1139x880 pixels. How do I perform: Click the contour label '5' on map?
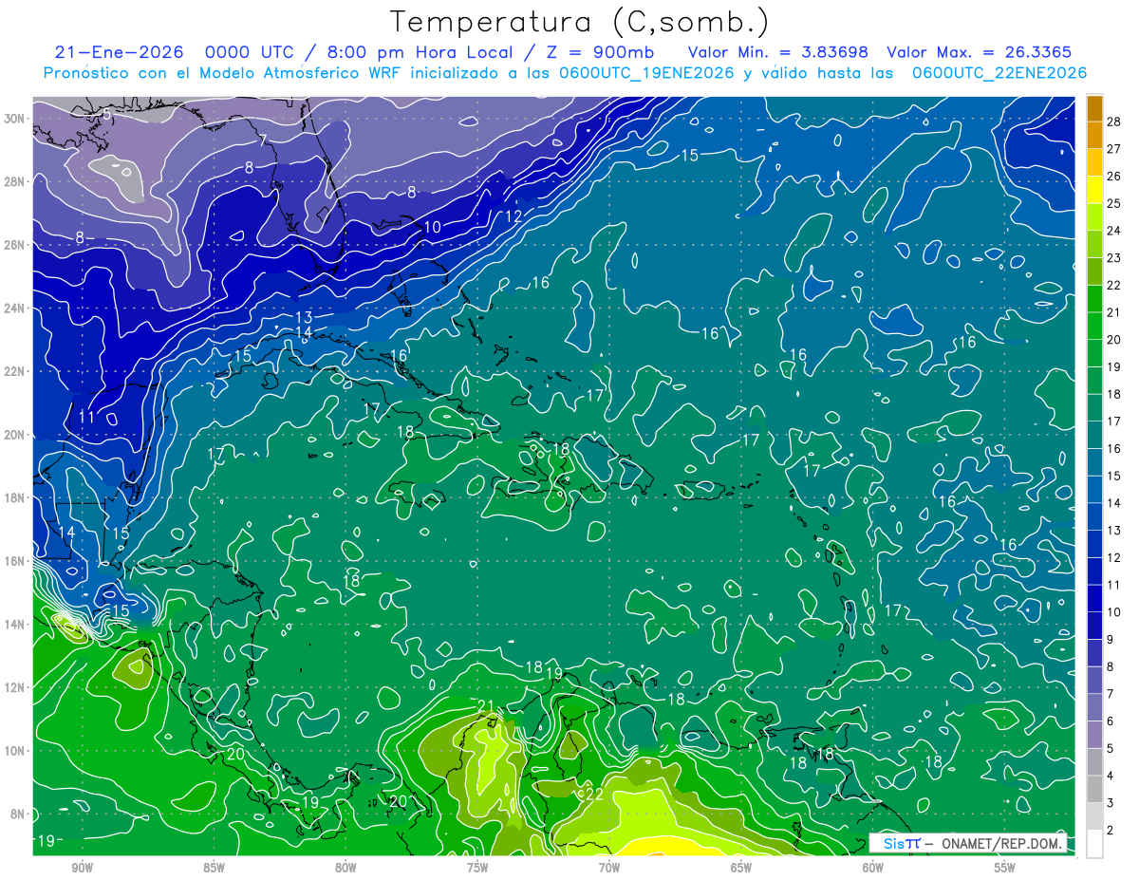tap(107, 115)
